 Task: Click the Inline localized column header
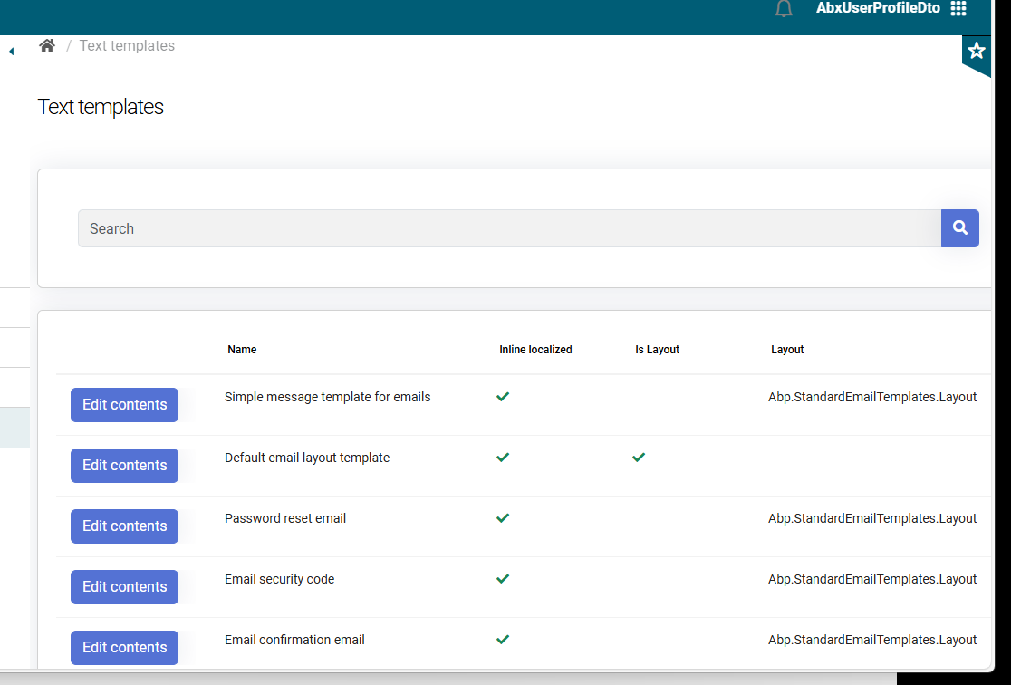(535, 350)
